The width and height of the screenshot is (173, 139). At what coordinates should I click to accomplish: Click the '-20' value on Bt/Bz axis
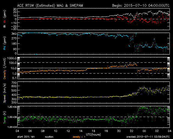pyautogui.click(x=14, y=26)
